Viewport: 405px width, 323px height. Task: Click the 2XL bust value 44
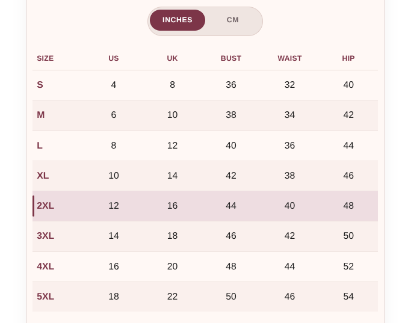231,206
